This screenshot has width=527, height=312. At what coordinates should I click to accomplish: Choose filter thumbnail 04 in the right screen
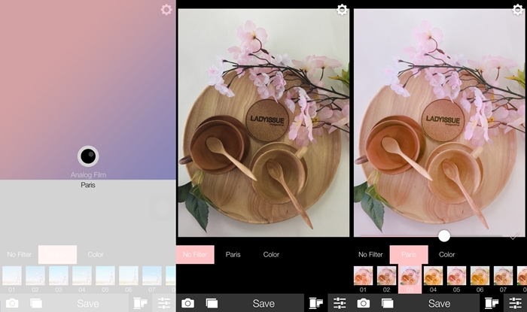[433, 276]
